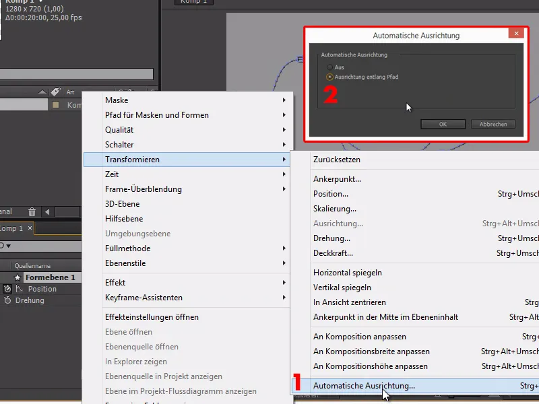539x404 pixels.
Task: Choose Effekteinstellungen öffnen
Action: [x=187, y=316]
